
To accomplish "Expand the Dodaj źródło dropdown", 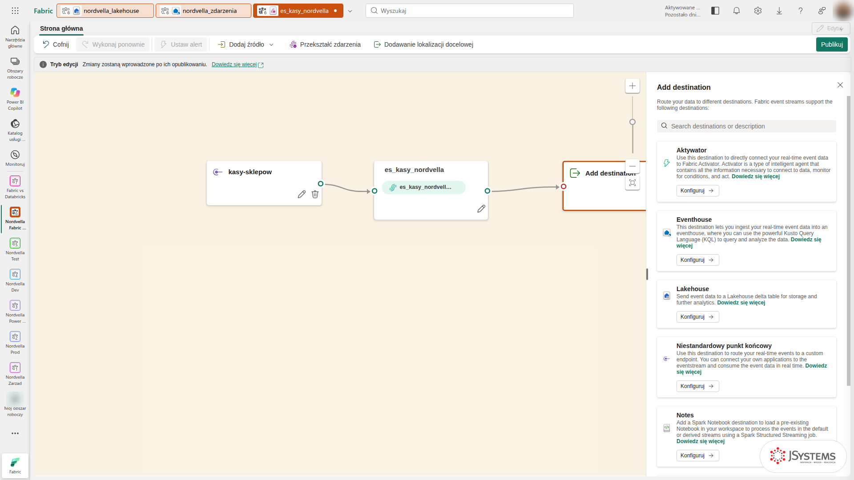I will 271,44.
